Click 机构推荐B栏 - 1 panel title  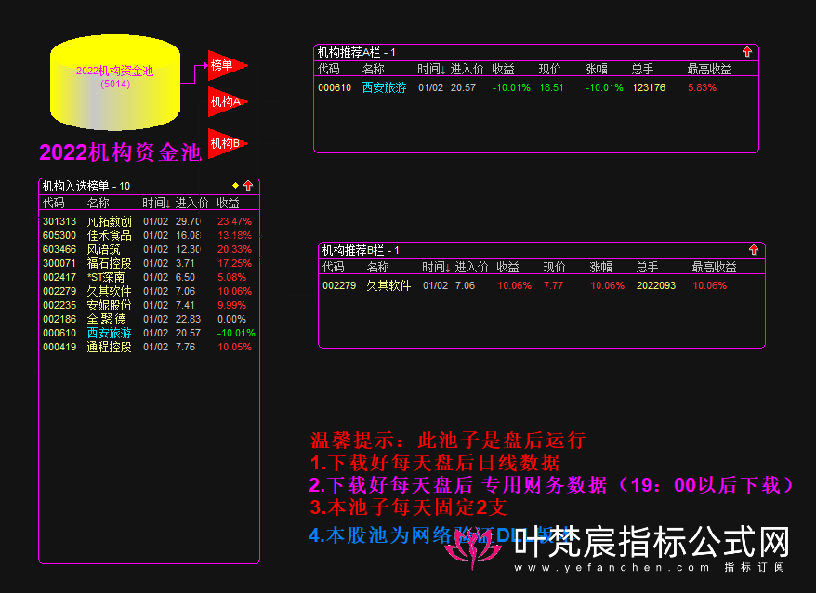point(361,250)
